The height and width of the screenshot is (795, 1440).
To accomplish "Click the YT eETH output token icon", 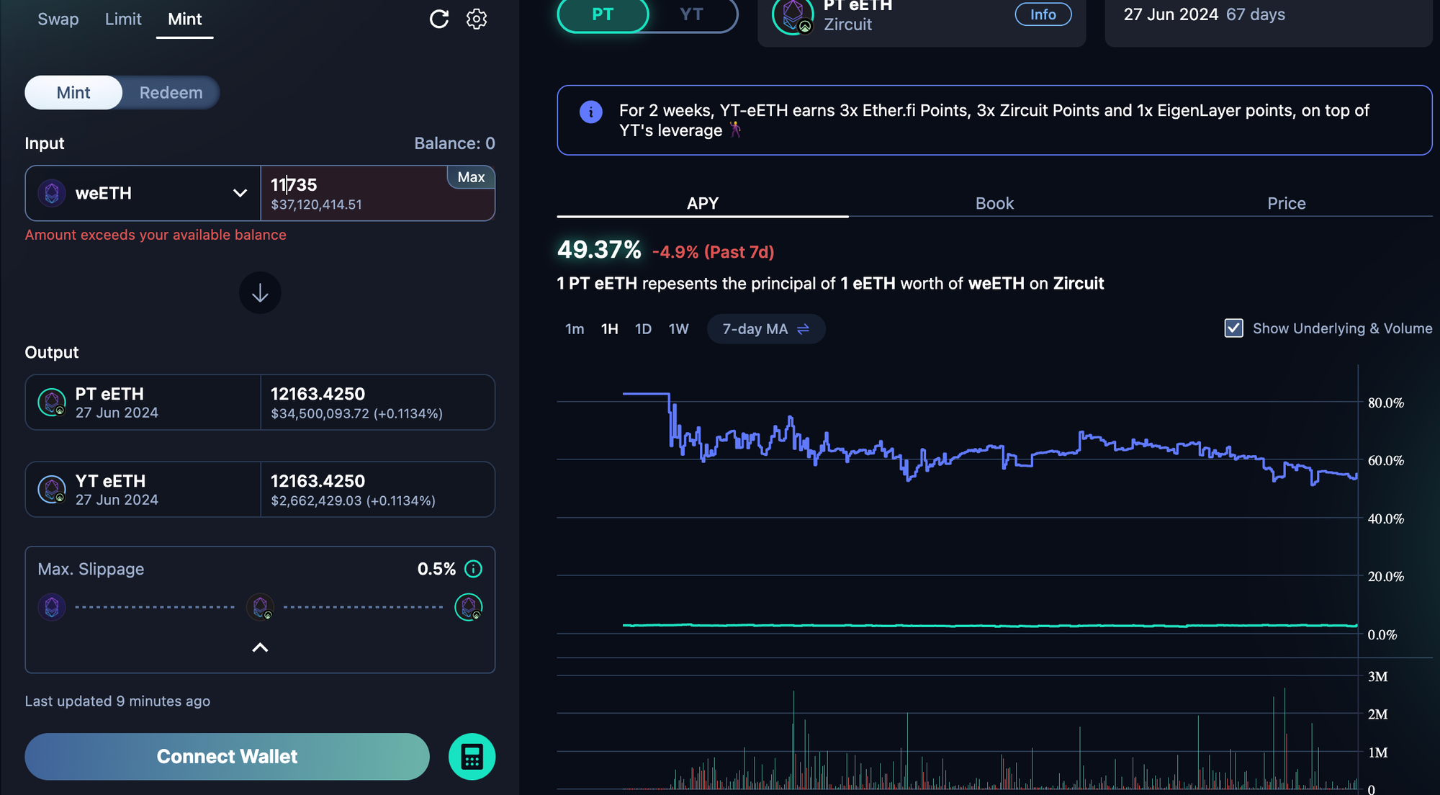I will coord(52,489).
